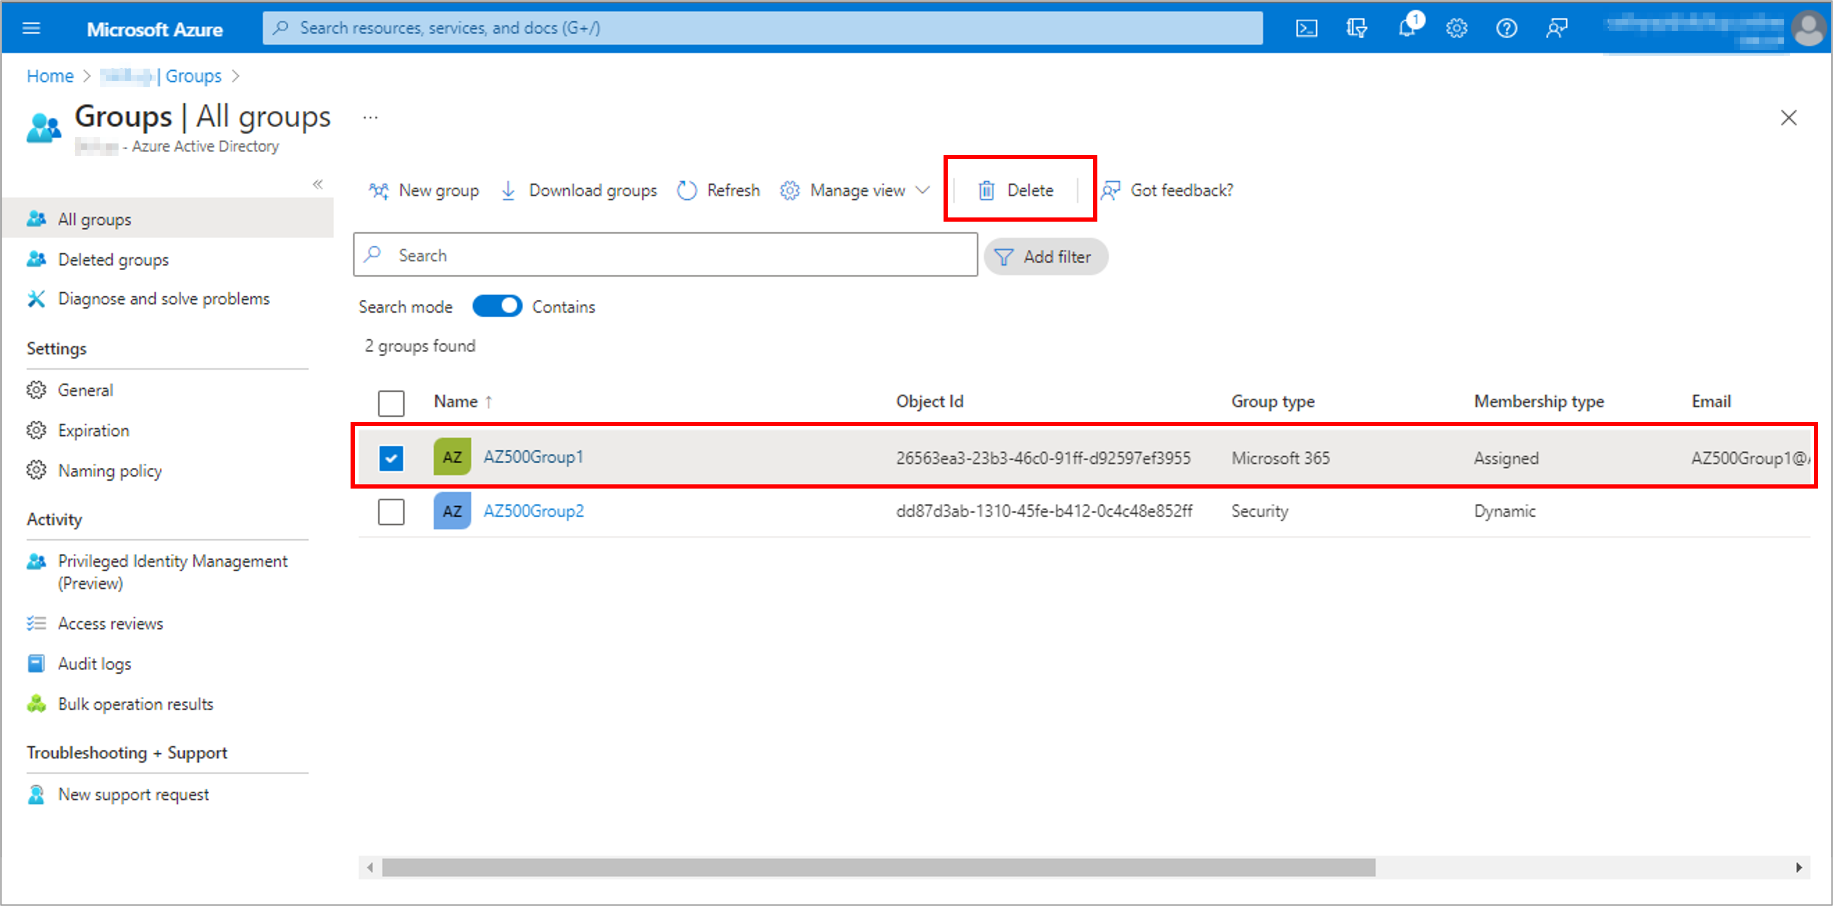Click the Got feedback? icon
The width and height of the screenshot is (1833, 906).
click(x=1111, y=190)
